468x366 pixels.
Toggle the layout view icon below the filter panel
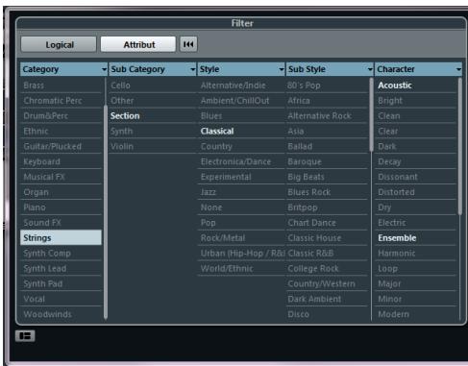(x=25, y=336)
